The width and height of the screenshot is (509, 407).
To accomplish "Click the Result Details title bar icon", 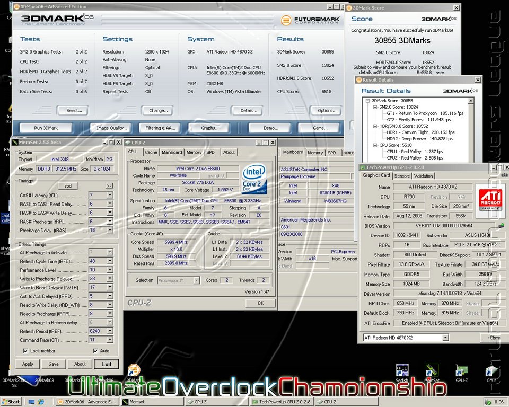I will pyautogui.click(x=359, y=80).
